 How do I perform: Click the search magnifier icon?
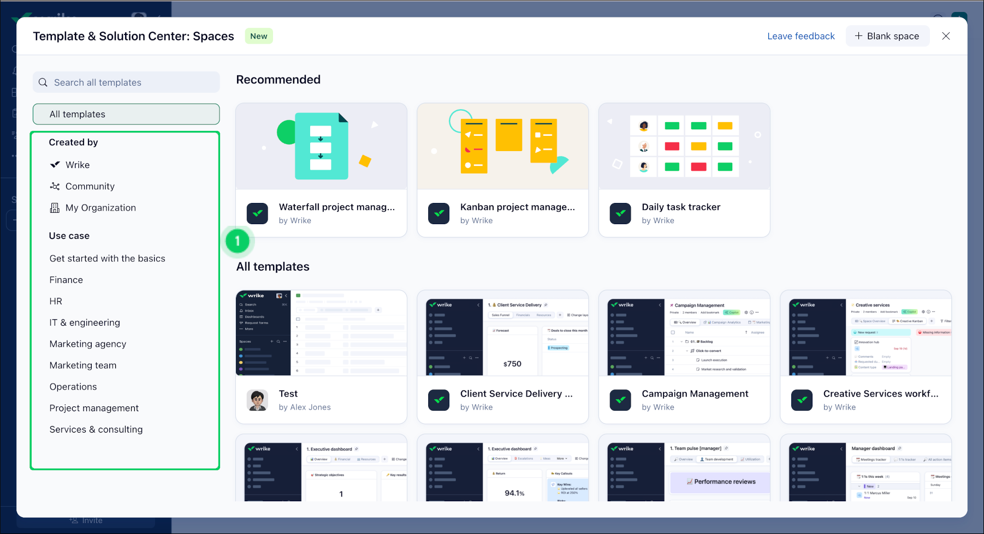(x=43, y=82)
